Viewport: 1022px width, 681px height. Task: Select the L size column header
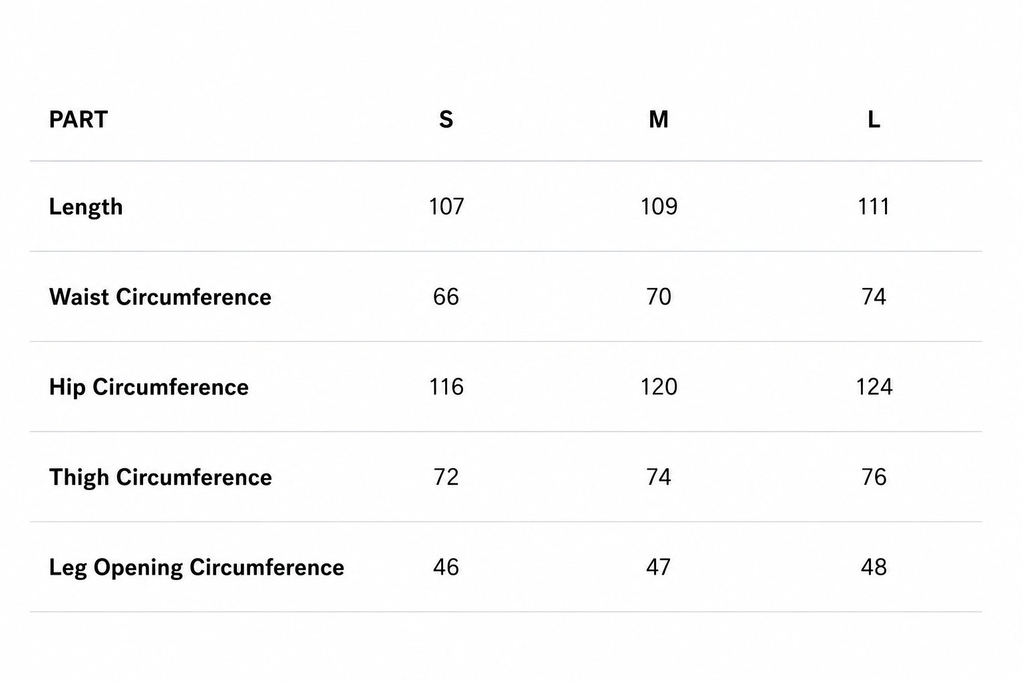coord(874,120)
